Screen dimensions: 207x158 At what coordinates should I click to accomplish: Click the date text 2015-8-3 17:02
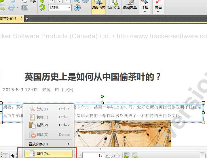(20, 90)
